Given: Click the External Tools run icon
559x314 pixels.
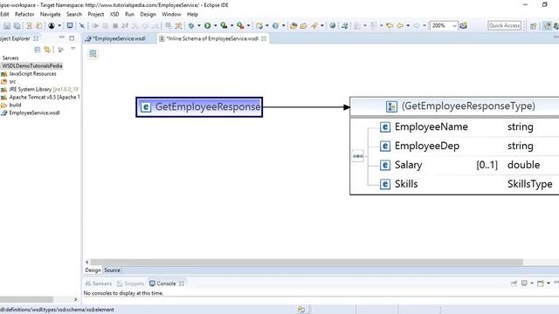Looking at the screenshot, I should (240, 25).
